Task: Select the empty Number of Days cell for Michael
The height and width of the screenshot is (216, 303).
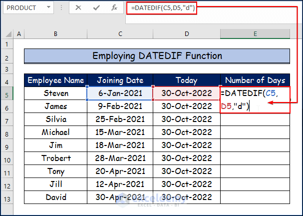Action: [x=255, y=132]
